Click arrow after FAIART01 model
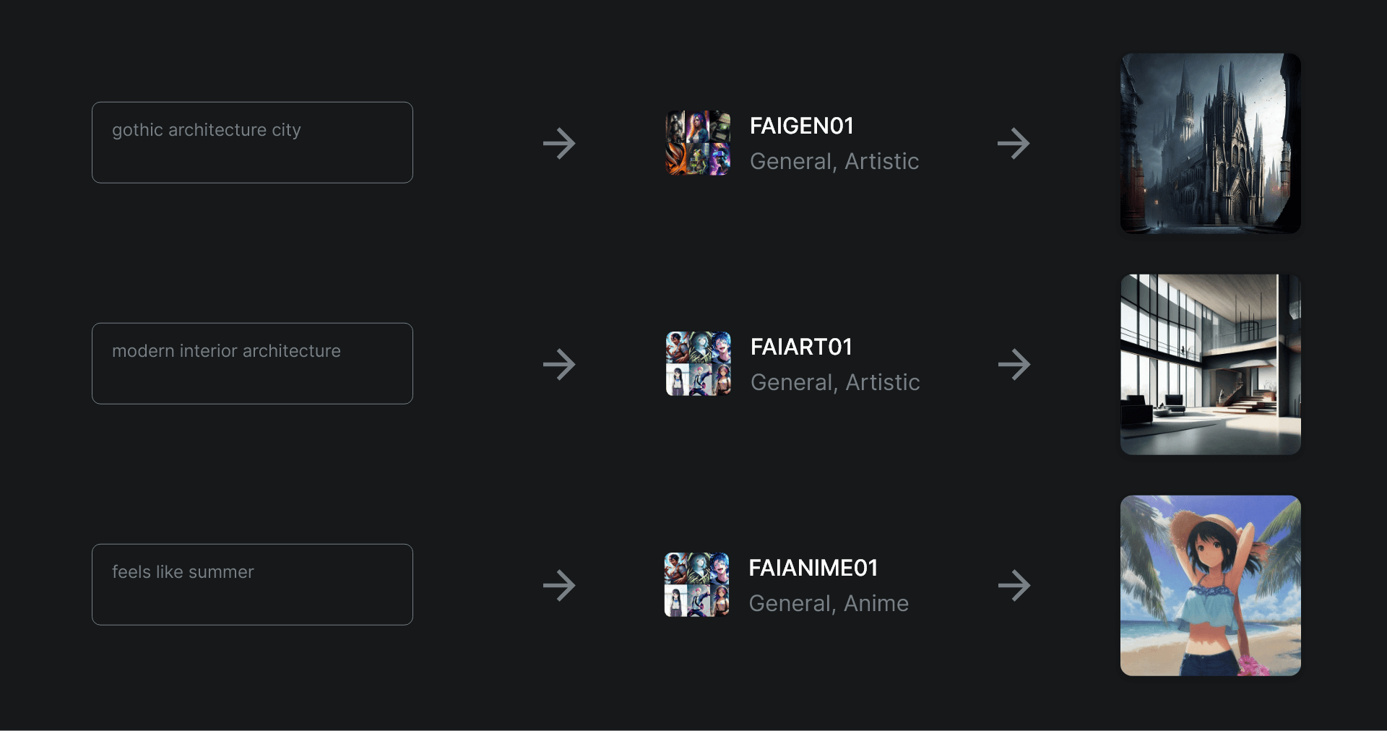This screenshot has width=1387, height=731. 1014,364
